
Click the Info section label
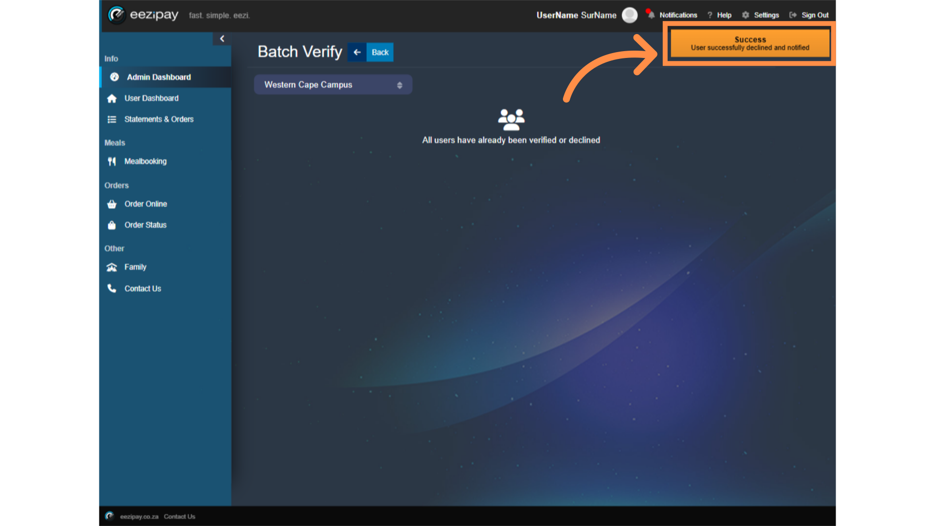(111, 59)
